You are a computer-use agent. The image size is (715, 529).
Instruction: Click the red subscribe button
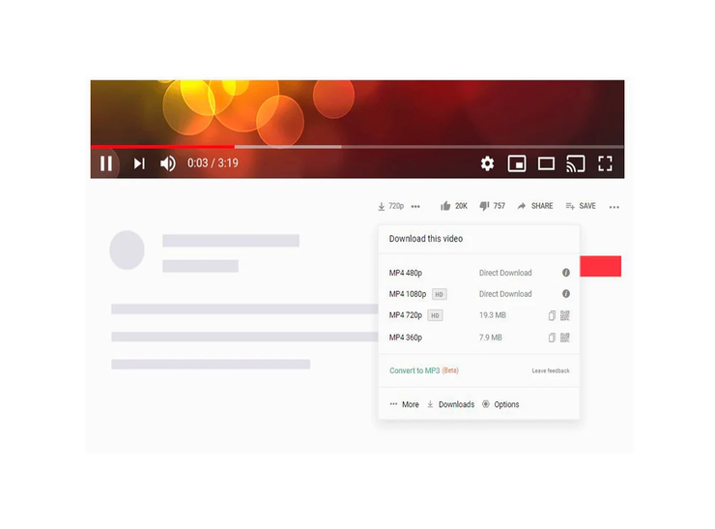pos(600,266)
